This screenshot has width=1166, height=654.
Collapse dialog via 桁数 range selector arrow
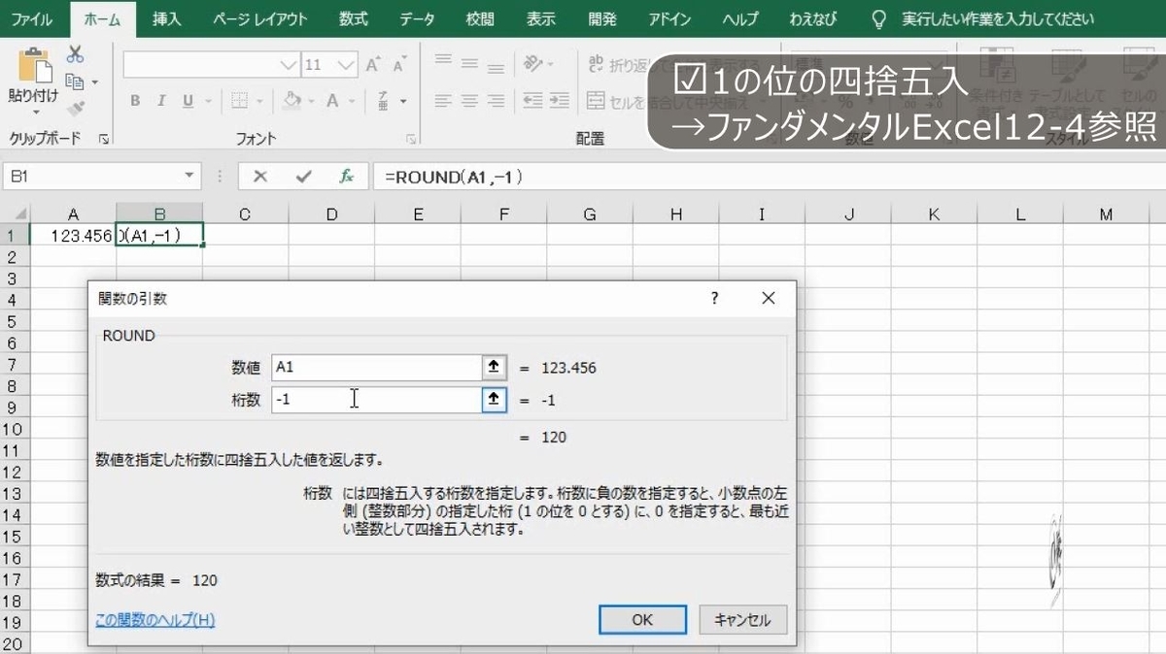[494, 399]
